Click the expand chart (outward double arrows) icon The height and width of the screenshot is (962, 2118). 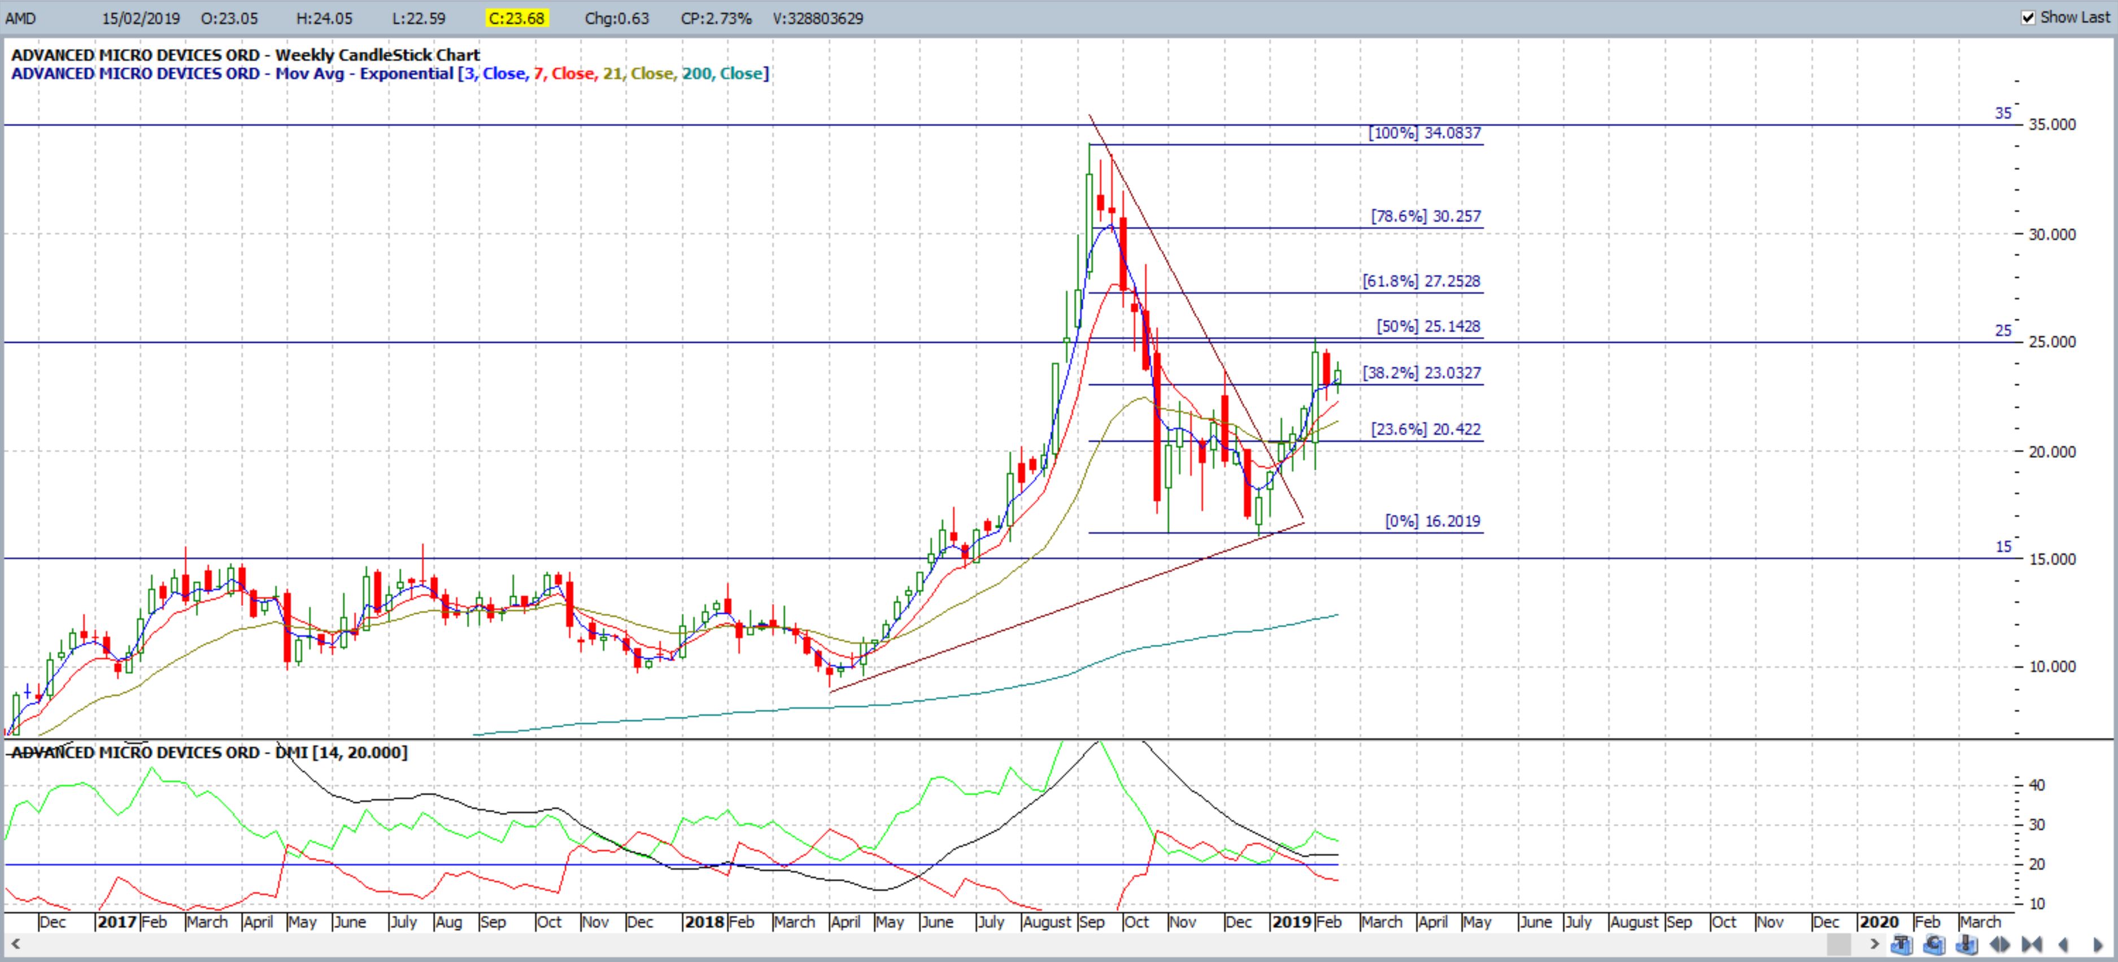point(1999,944)
